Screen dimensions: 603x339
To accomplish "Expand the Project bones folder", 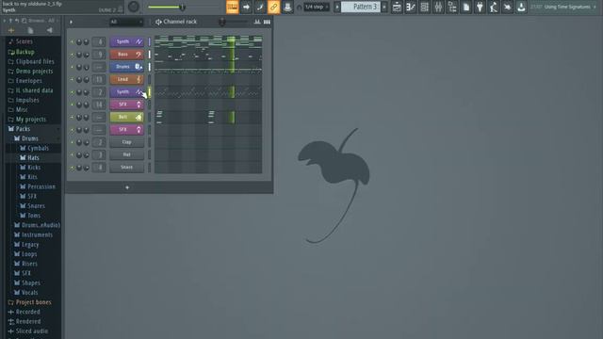I will 33,302.
